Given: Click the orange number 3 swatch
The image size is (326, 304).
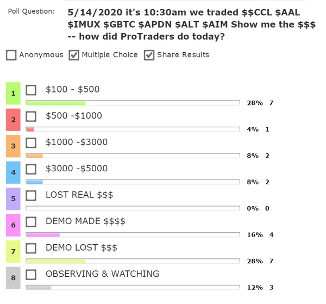Looking at the screenshot, I should pyautogui.click(x=13, y=146).
